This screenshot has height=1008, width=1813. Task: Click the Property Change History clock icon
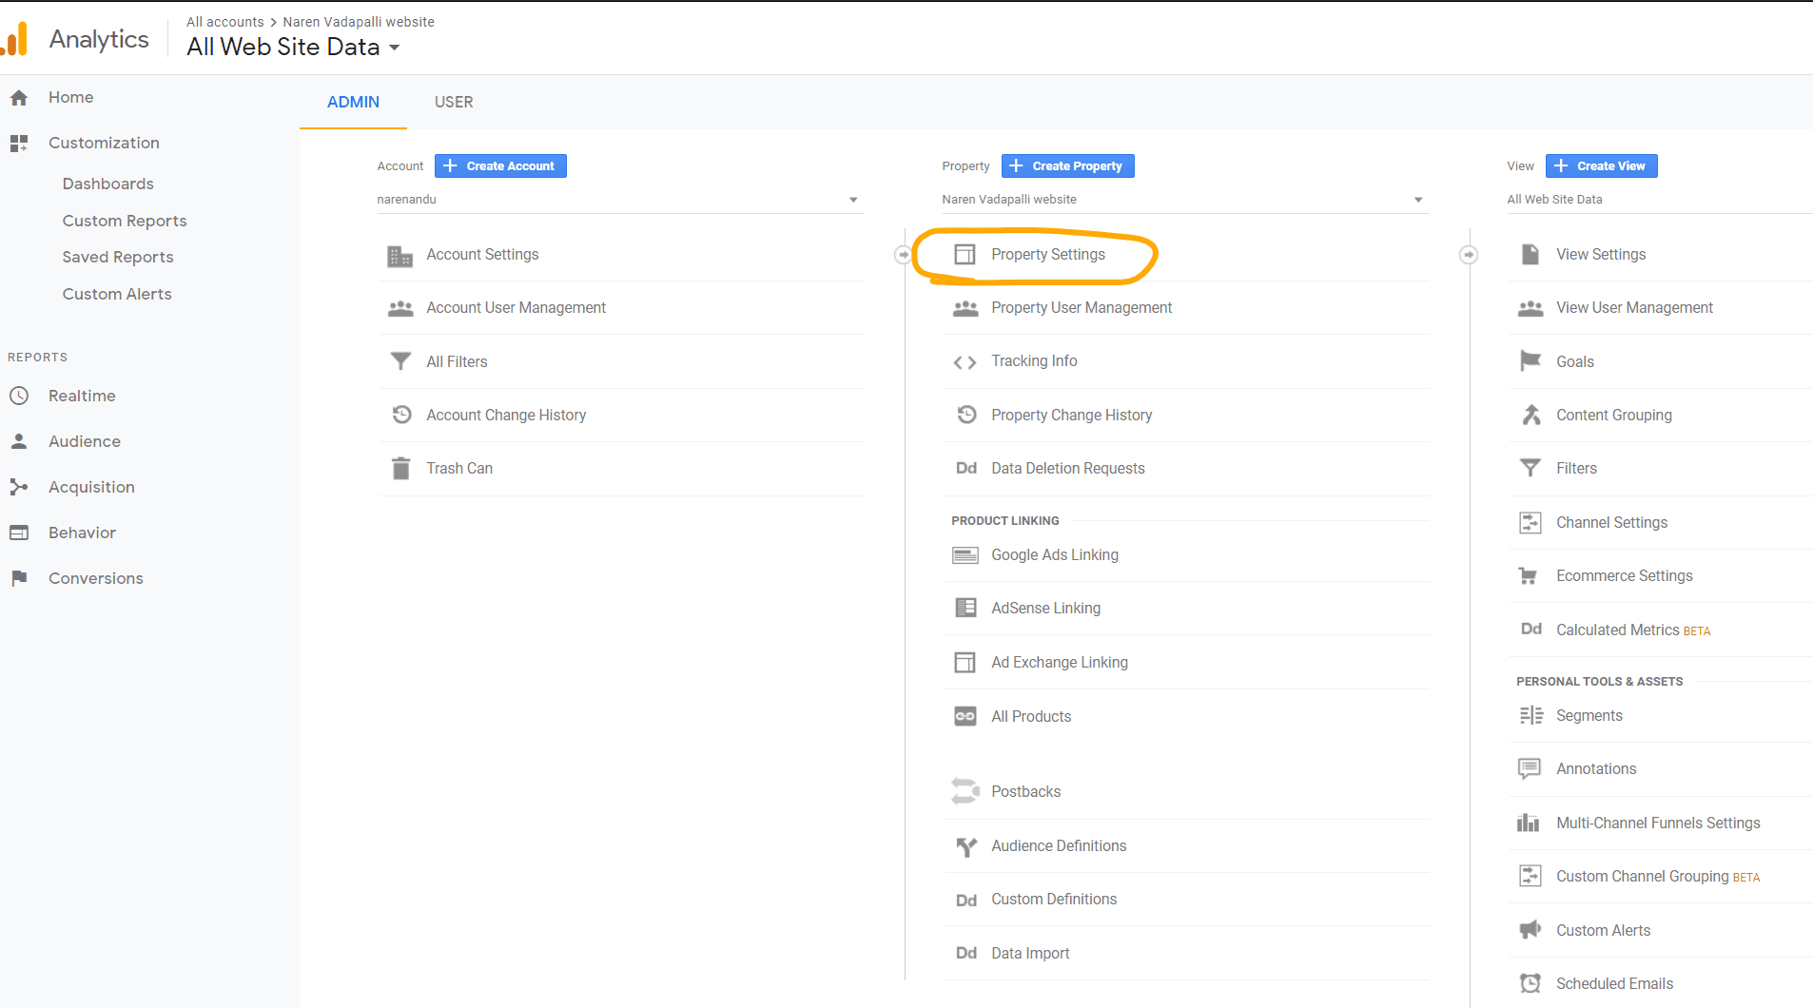click(x=966, y=415)
